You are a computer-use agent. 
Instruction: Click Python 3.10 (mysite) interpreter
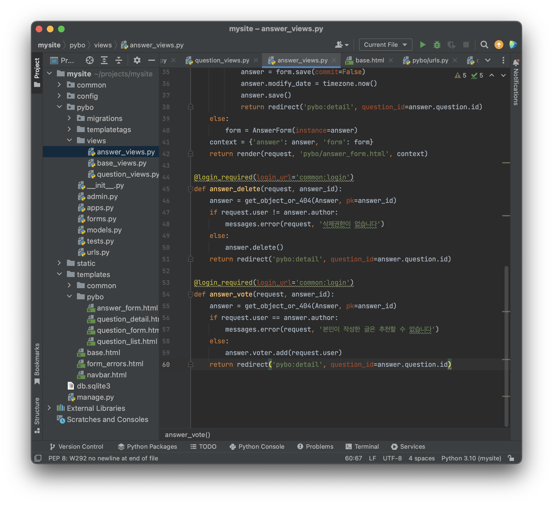[x=471, y=458]
